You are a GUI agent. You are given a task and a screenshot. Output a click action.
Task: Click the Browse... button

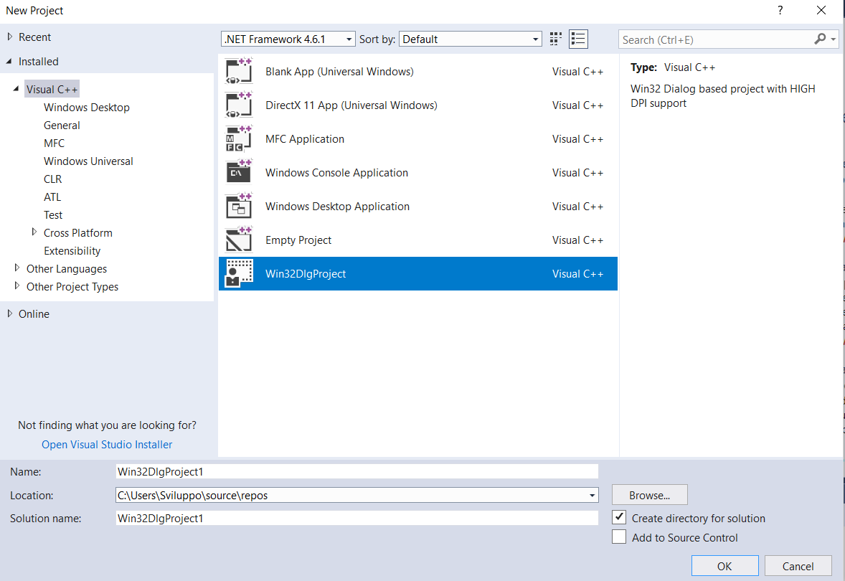pos(649,495)
